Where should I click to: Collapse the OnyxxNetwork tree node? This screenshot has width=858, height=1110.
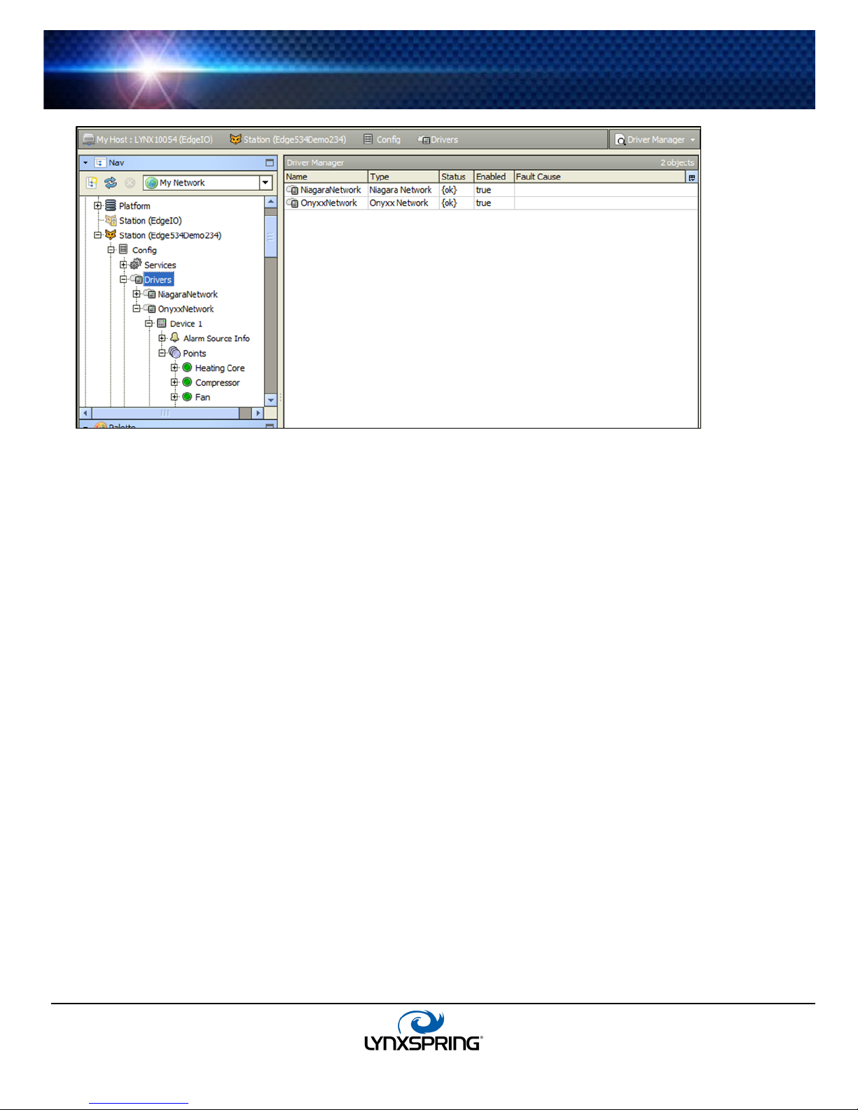coord(137,309)
